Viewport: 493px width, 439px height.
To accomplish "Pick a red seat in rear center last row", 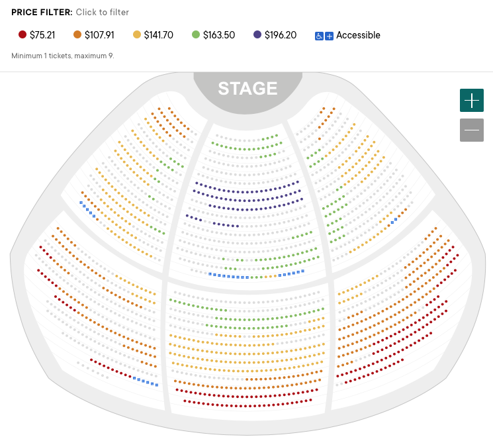I will pos(247,406).
